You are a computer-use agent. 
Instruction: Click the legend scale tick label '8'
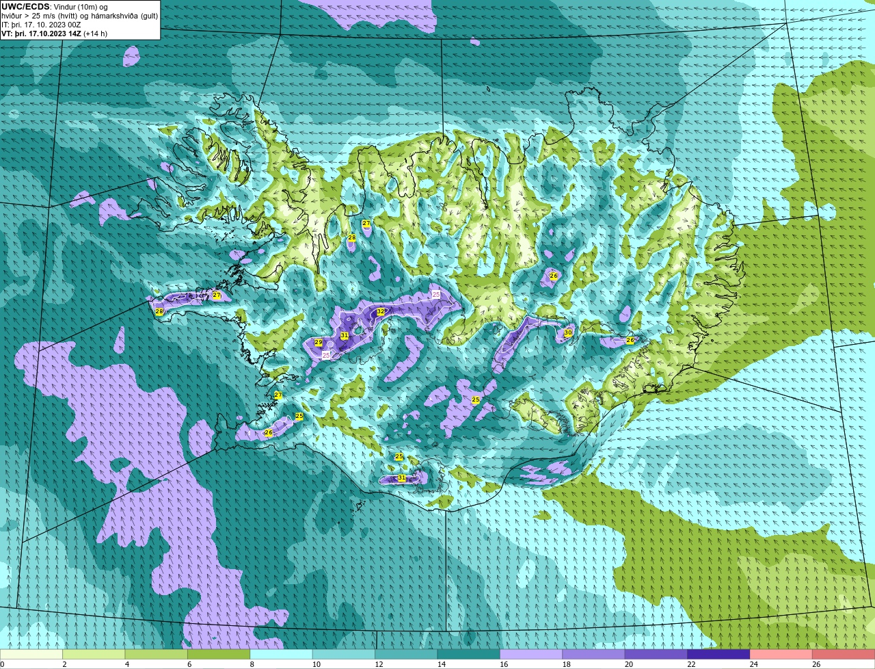point(252,664)
